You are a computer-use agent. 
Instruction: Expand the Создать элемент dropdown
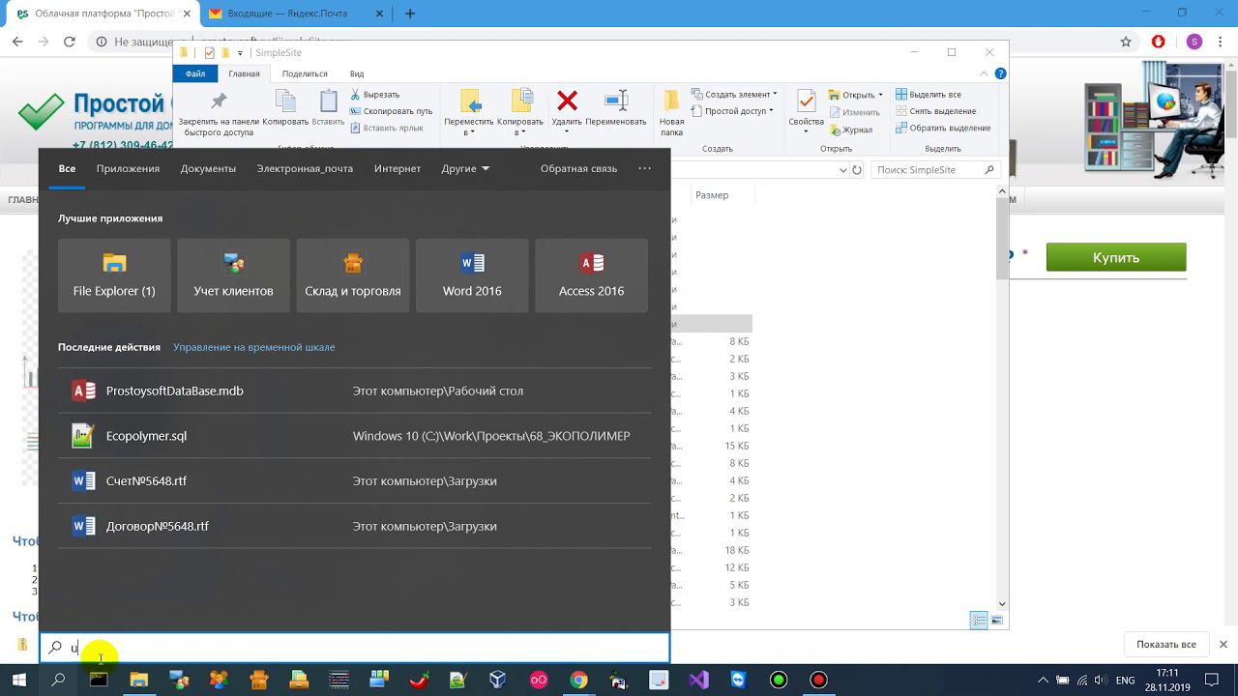734,95
